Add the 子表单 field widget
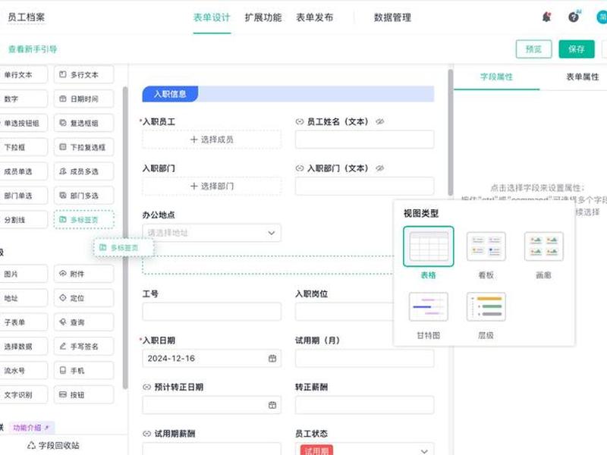The height and width of the screenshot is (455, 607). (x=24, y=322)
